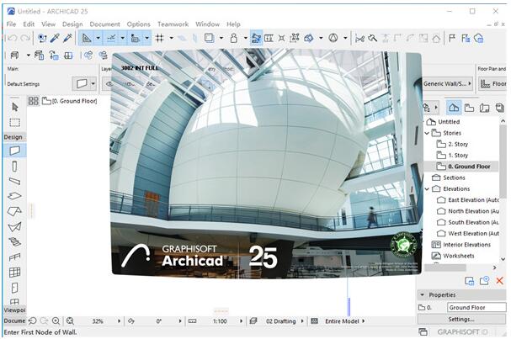Screen dimensions: 511x339
Task: Switch Navigator to Publisher Sets
Action: pos(499,108)
